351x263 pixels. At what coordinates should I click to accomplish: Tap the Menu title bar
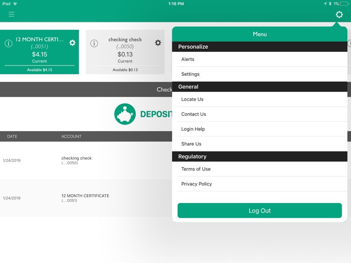(x=260, y=34)
